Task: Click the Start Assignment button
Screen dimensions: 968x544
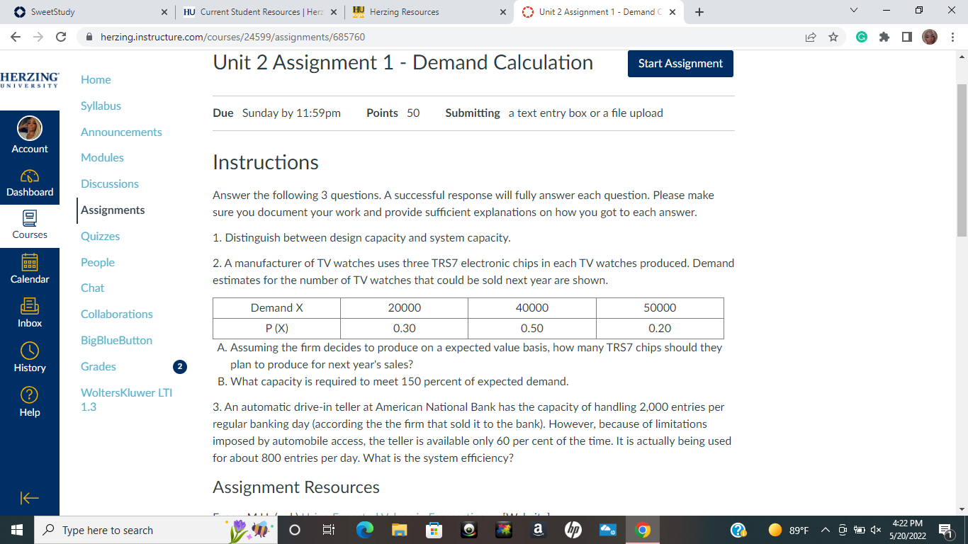Action: pos(680,64)
